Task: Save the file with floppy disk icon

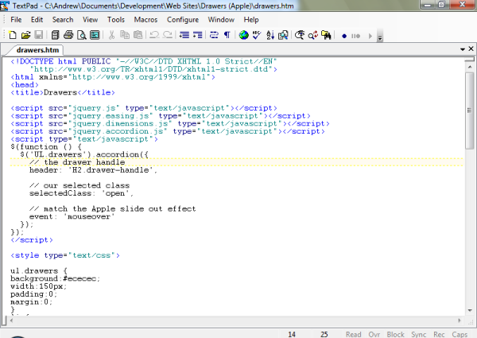Action: [39, 35]
